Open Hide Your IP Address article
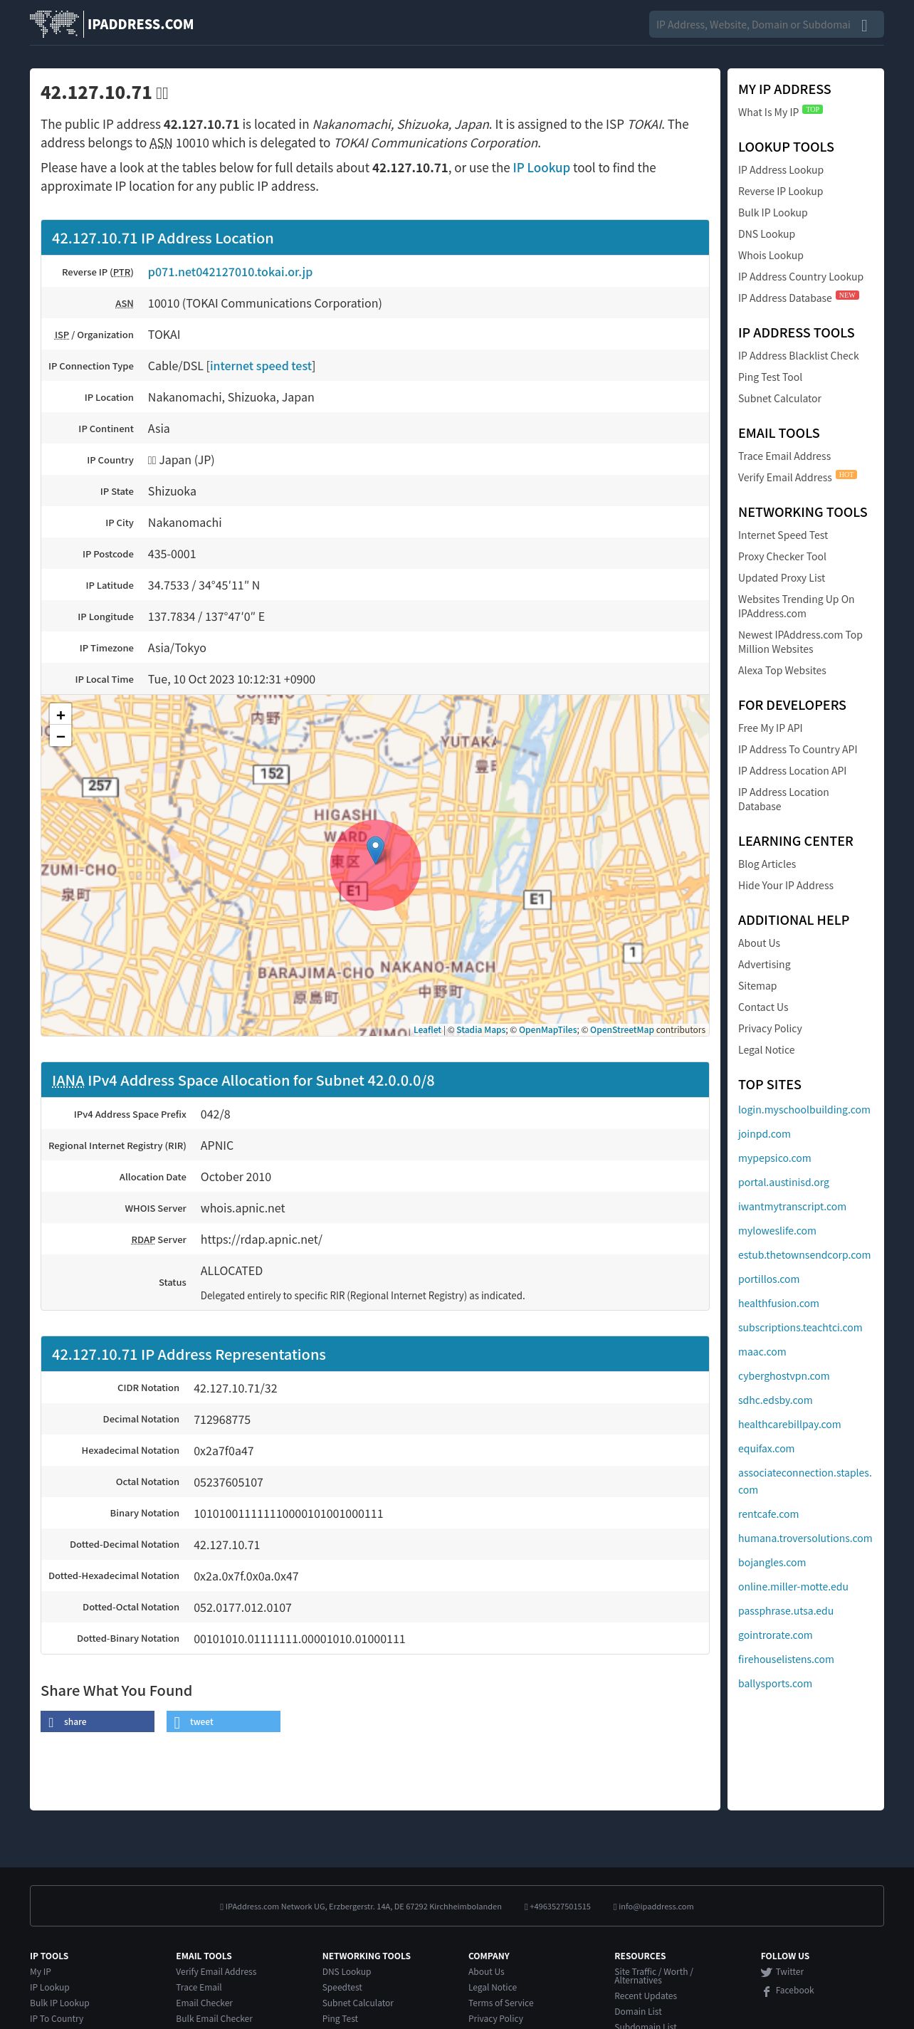Screen dimensions: 914x2029 coord(786,886)
